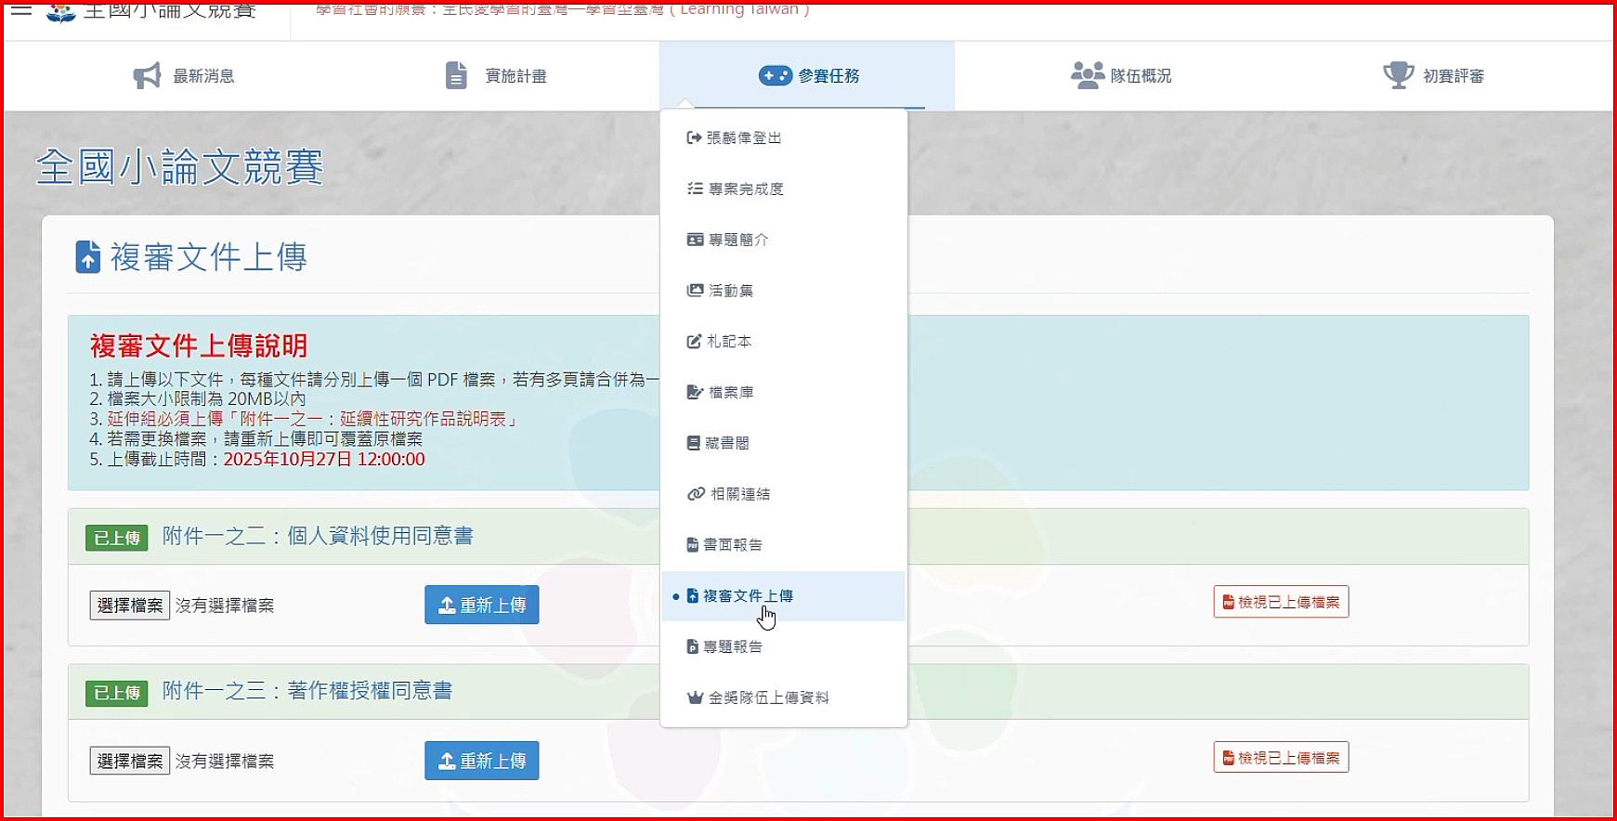Viewport: 1617px width, 821px height.
Task: Open 檢視已上傳檔案 for 著作權授權同意書
Action: [x=1280, y=758]
